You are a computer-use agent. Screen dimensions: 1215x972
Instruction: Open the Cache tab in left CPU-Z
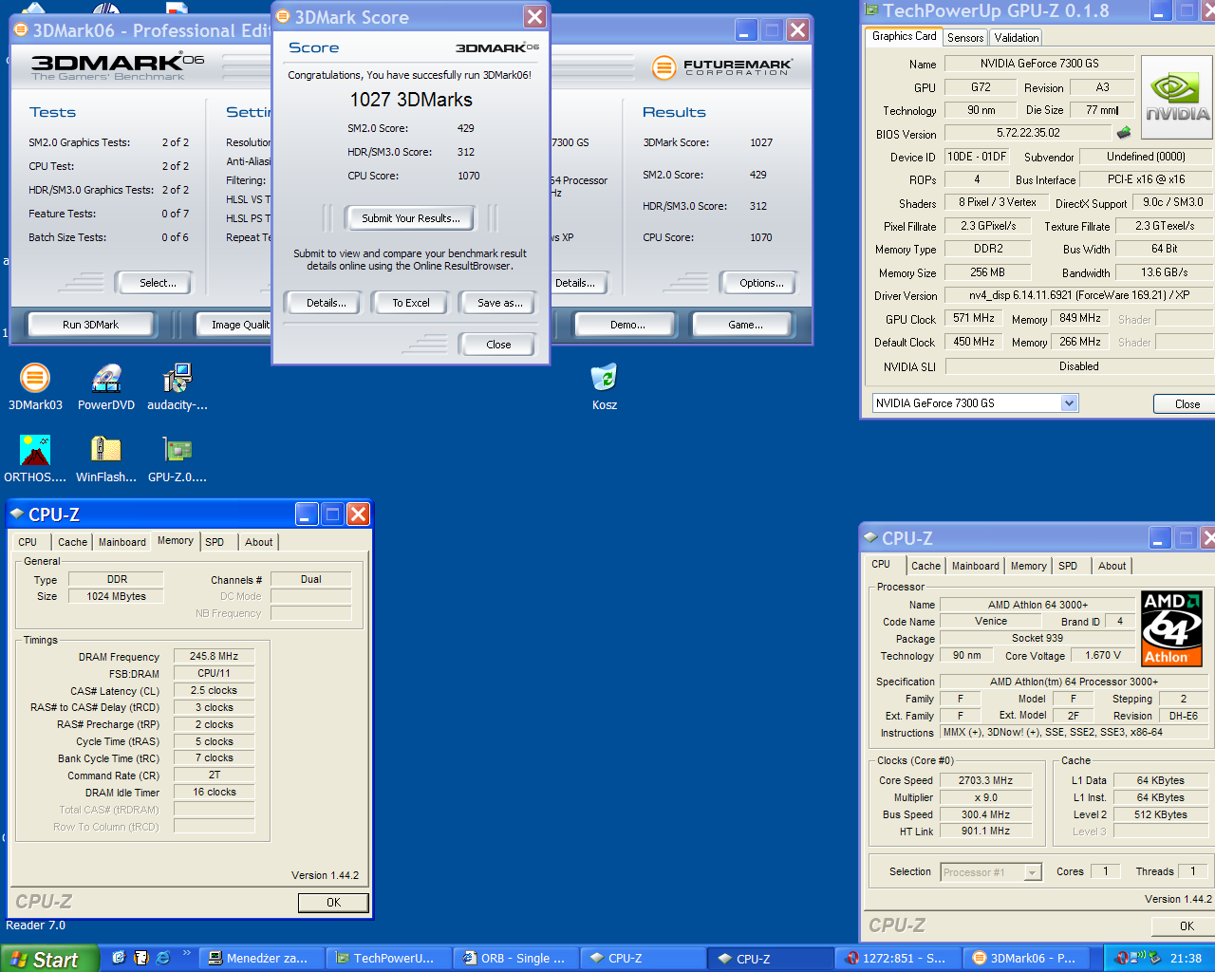(x=72, y=542)
